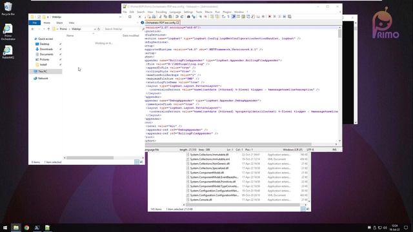Click Undo icon in Notepad++ toolbar
The width and height of the screenshot is (413, 232).
tap(177, 17)
